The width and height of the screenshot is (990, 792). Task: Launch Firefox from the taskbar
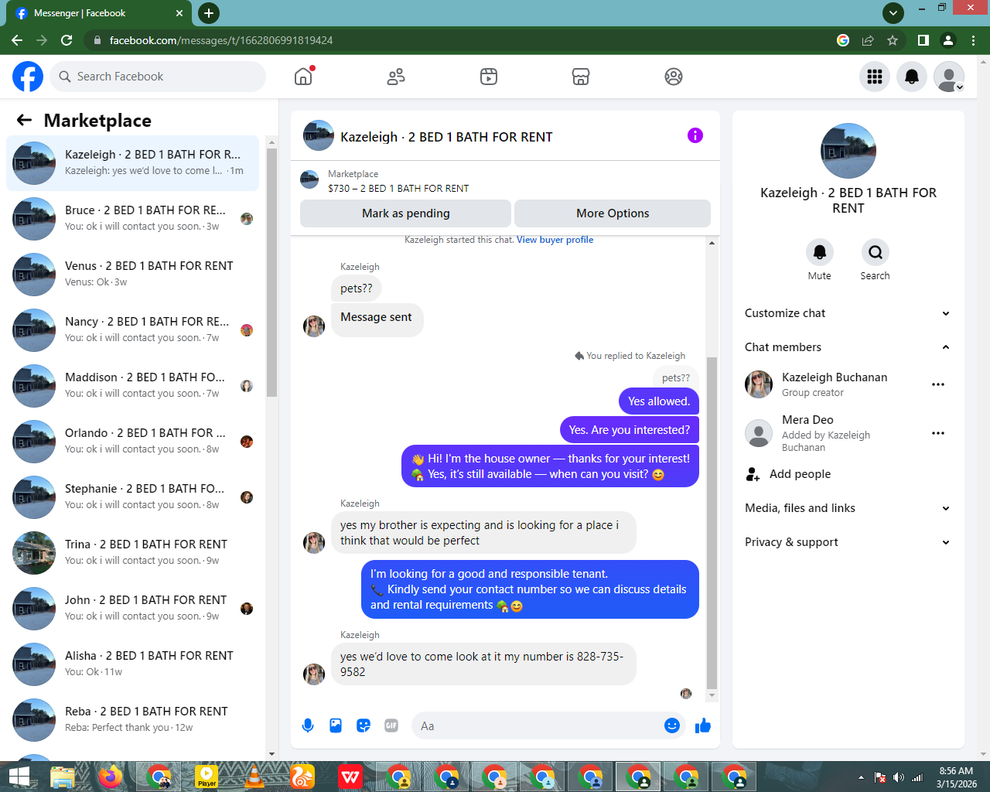pyautogui.click(x=111, y=777)
